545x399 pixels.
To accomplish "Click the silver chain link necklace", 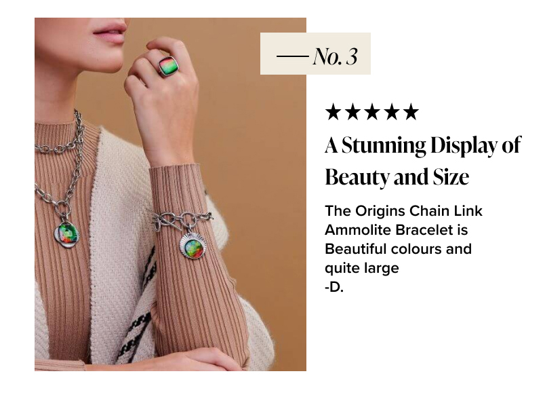I will pyautogui.click(x=63, y=164).
